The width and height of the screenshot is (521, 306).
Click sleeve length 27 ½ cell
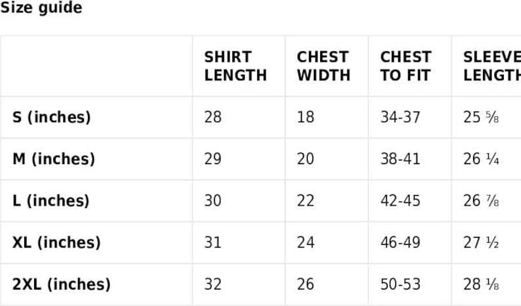(481, 242)
